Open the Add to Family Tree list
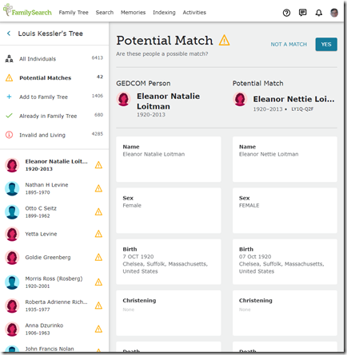Image resolution: width=347 pixels, height=355 pixels. [54, 97]
